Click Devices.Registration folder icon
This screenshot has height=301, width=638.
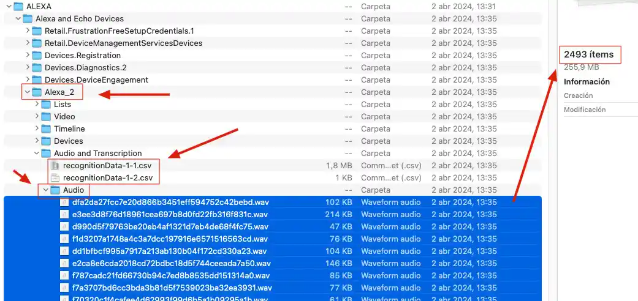point(37,55)
